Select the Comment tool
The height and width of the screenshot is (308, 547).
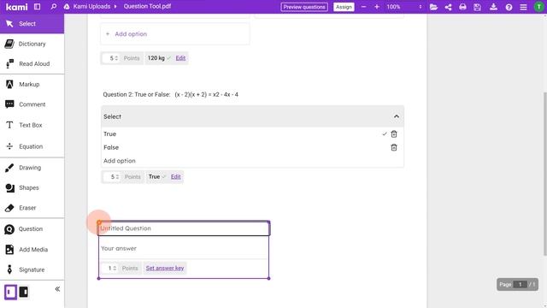[x=32, y=104]
